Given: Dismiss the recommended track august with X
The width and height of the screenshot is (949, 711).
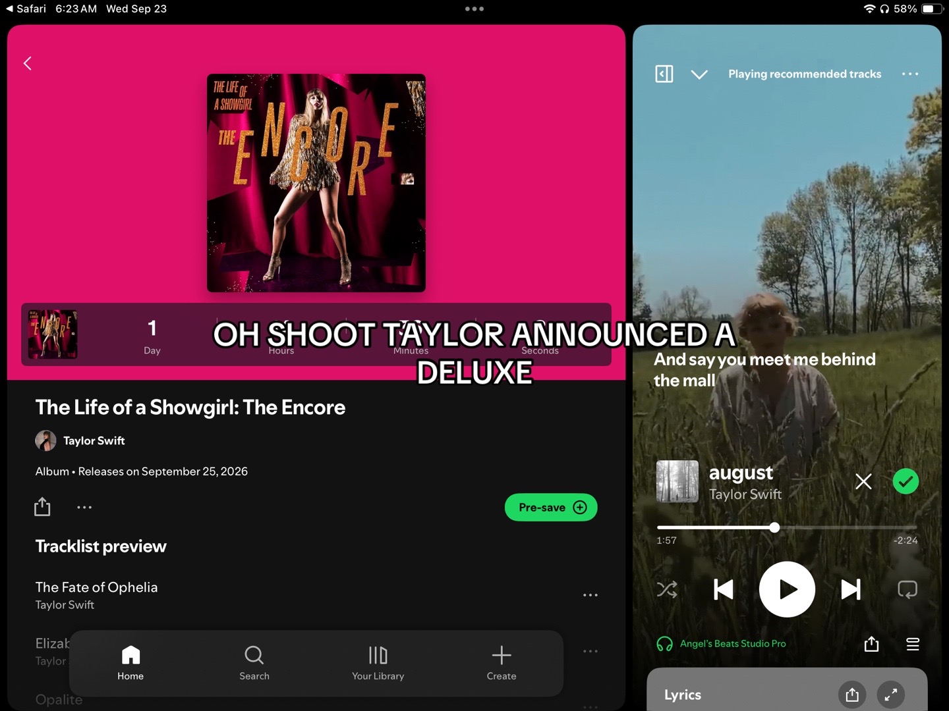Looking at the screenshot, I should (x=863, y=481).
